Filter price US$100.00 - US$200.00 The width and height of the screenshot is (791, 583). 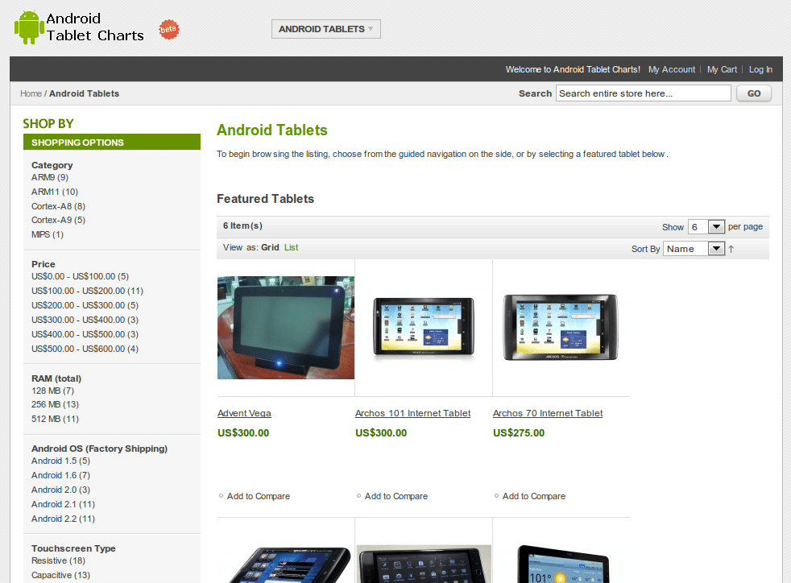click(87, 291)
